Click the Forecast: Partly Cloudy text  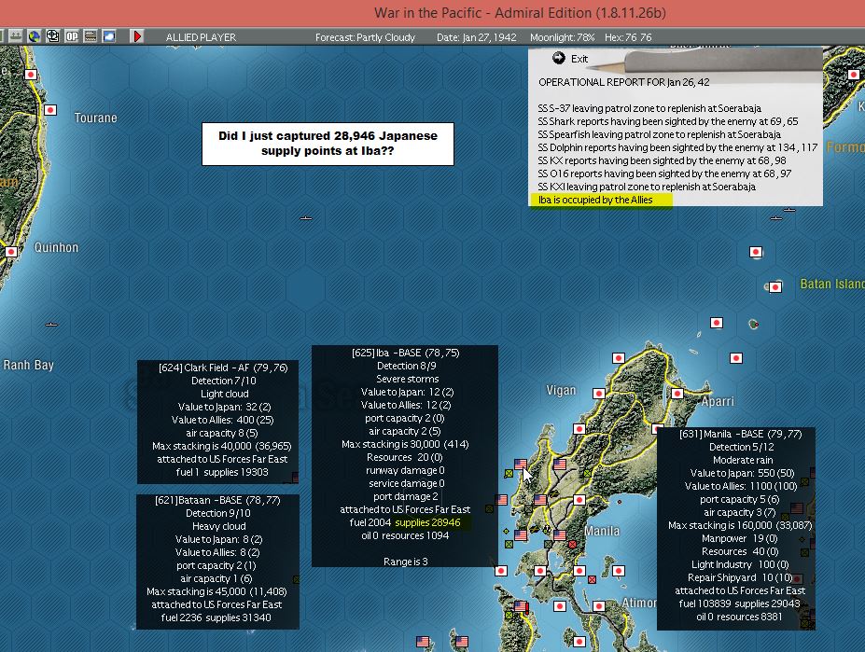click(x=365, y=37)
